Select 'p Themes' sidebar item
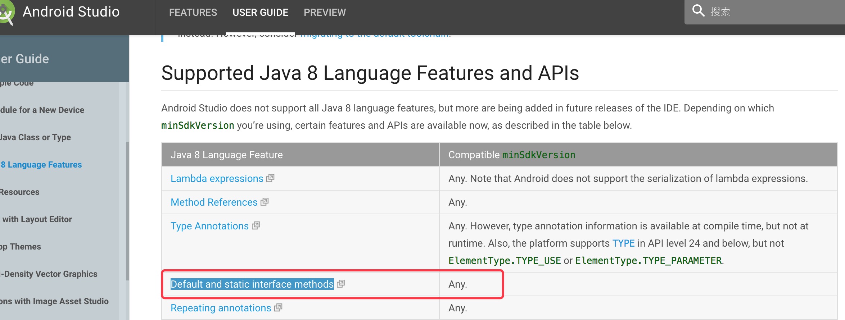Viewport: 845px width, 320px height. pyautogui.click(x=21, y=247)
